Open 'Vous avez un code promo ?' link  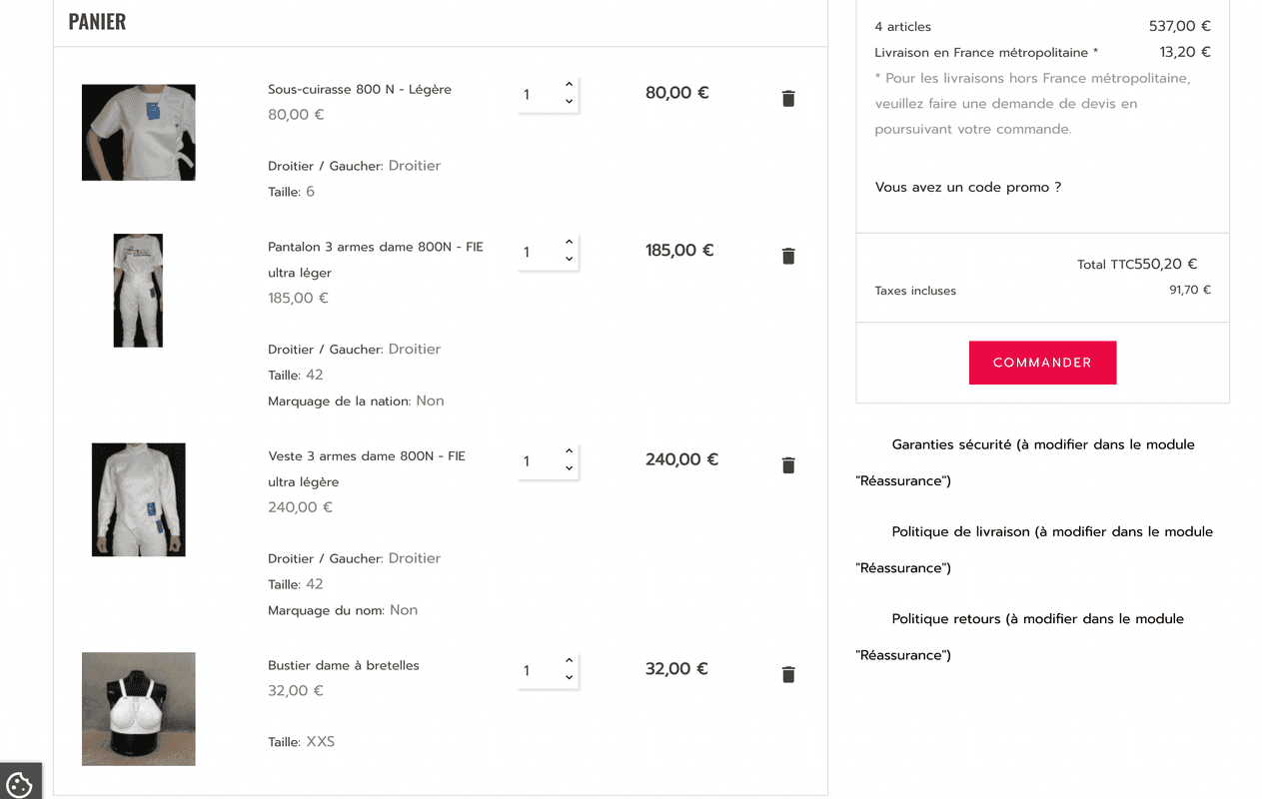coord(968,187)
